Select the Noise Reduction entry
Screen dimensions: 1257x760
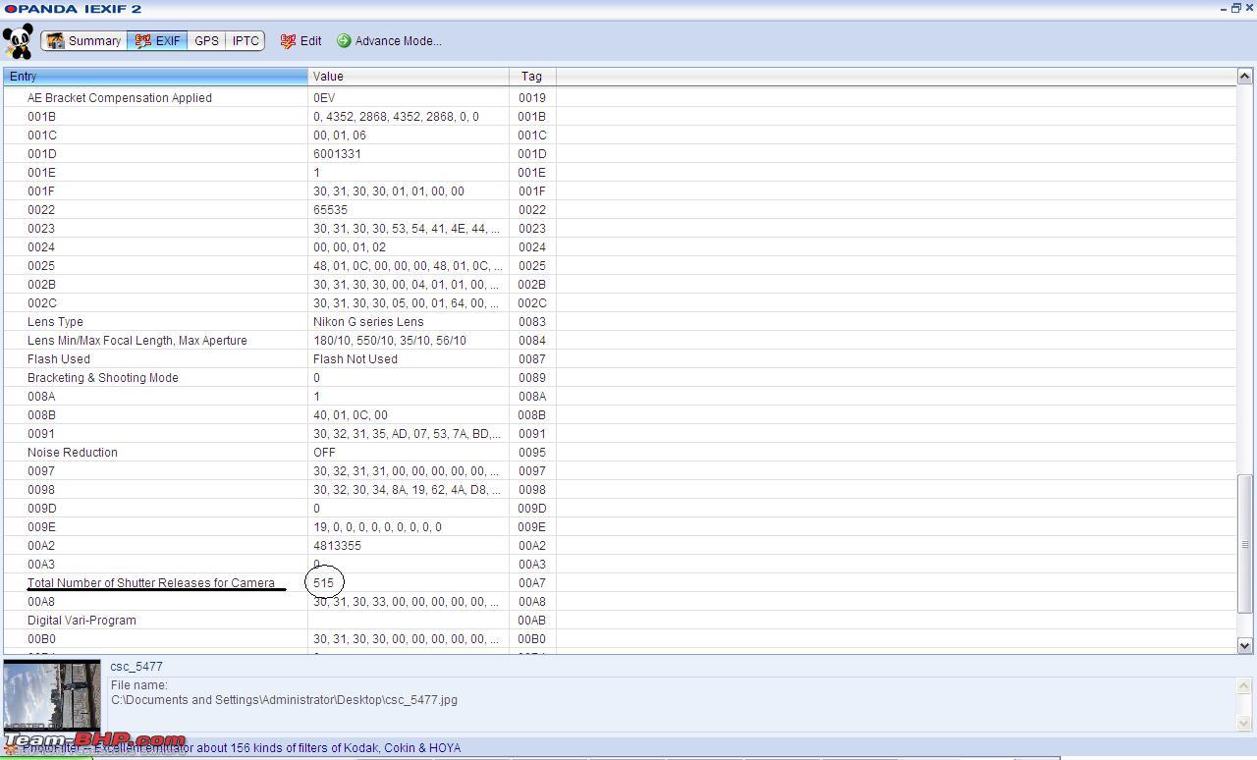click(73, 453)
